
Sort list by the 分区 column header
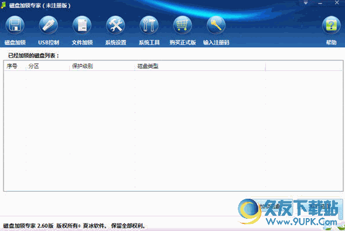click(x=48, y=66)
